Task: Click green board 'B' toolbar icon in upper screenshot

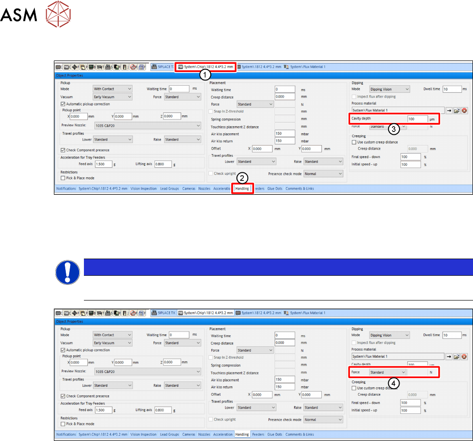Action: click(x=92, y=67)
